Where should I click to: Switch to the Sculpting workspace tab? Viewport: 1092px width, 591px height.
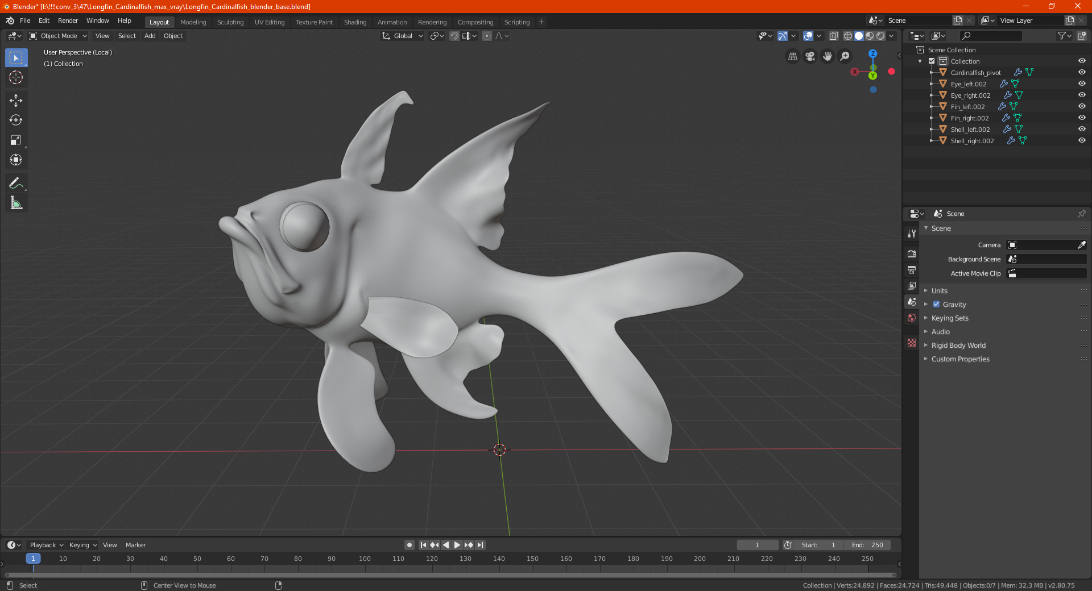(x=230, y=22)
